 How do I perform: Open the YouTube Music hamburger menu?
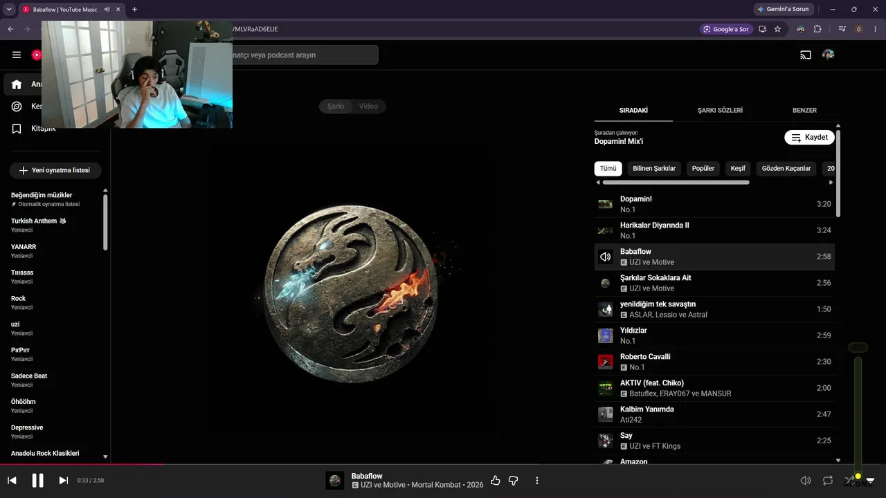(x=17, y=55)
